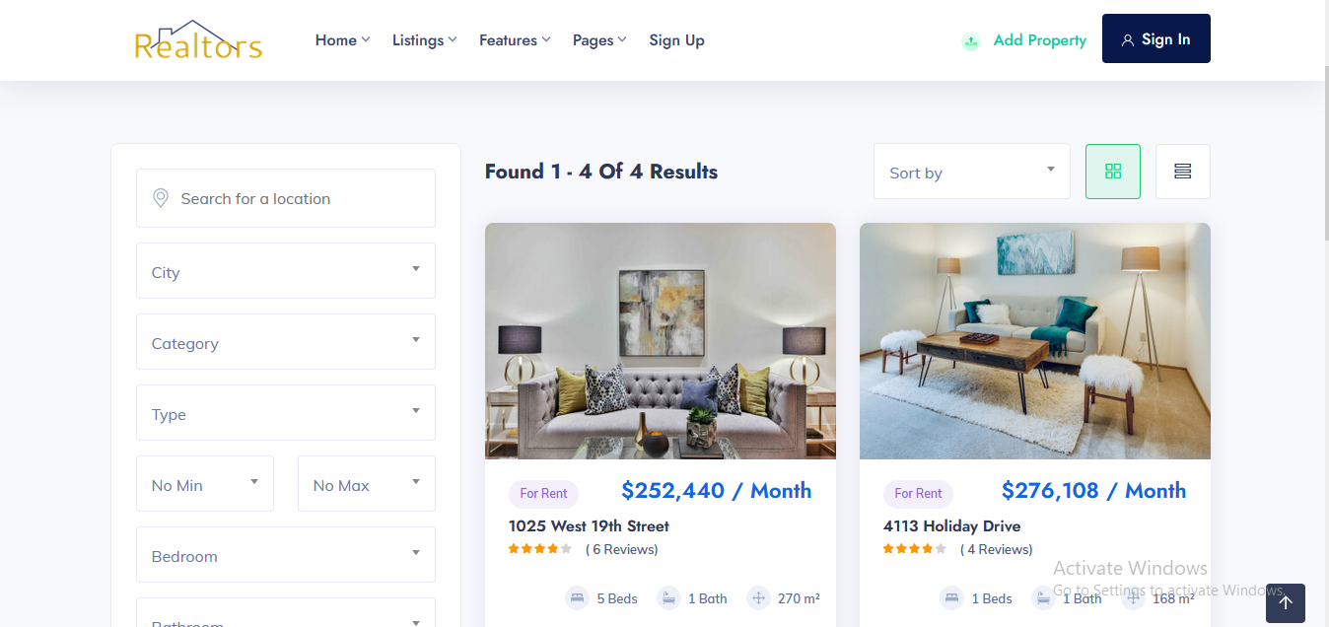
Task: Click the 1025 West 19th Street property photo
Action: coord(661,341)
